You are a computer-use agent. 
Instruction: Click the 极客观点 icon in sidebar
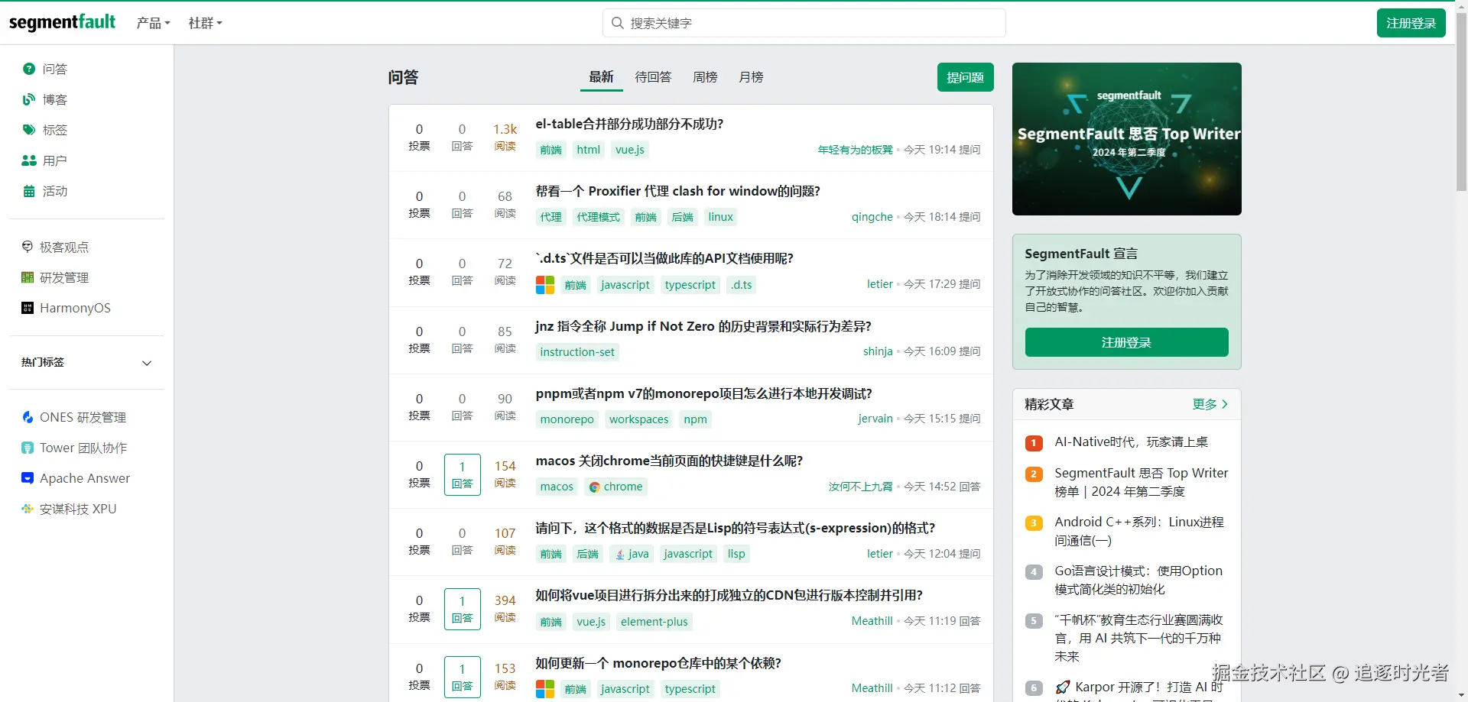pos(28,247)
